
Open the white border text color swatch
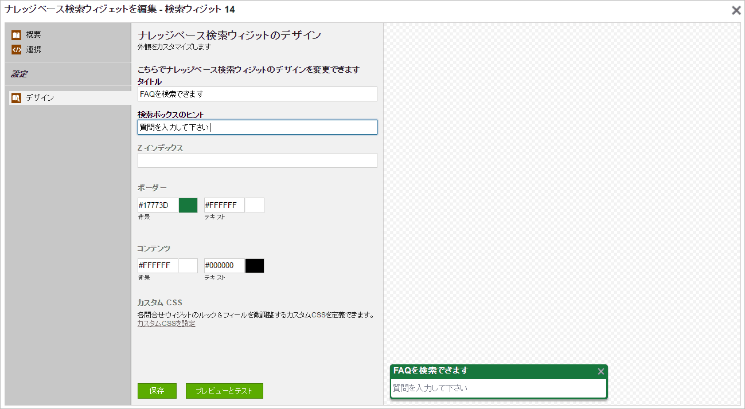255,205
